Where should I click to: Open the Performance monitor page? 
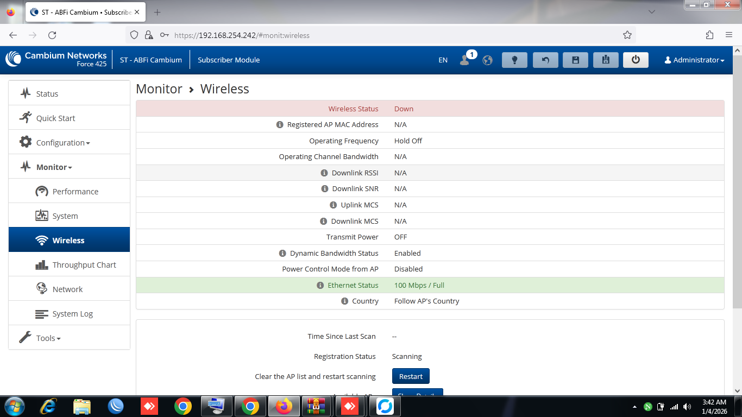coord(75,192)
